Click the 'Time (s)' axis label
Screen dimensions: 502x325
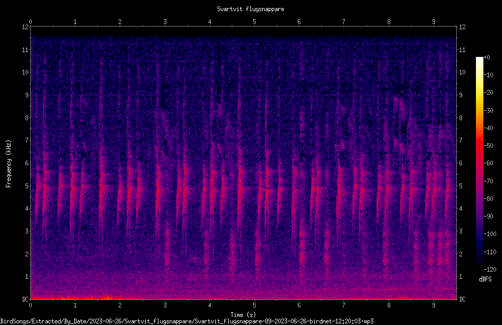[243, 315]
